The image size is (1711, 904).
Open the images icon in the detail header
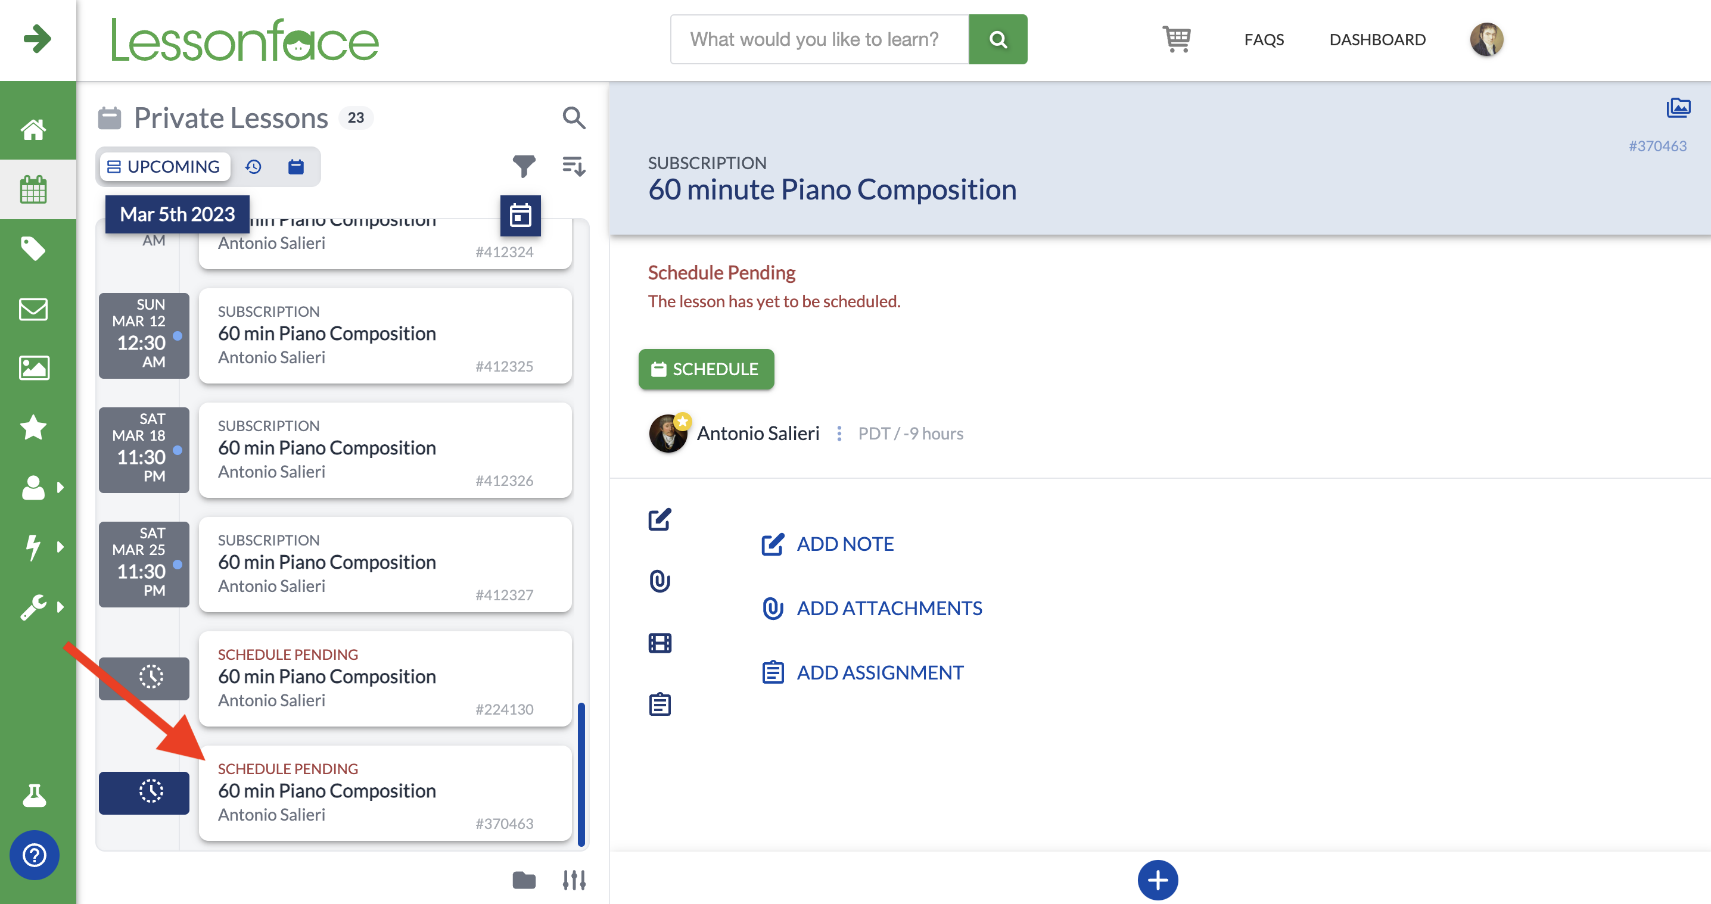1678,108
